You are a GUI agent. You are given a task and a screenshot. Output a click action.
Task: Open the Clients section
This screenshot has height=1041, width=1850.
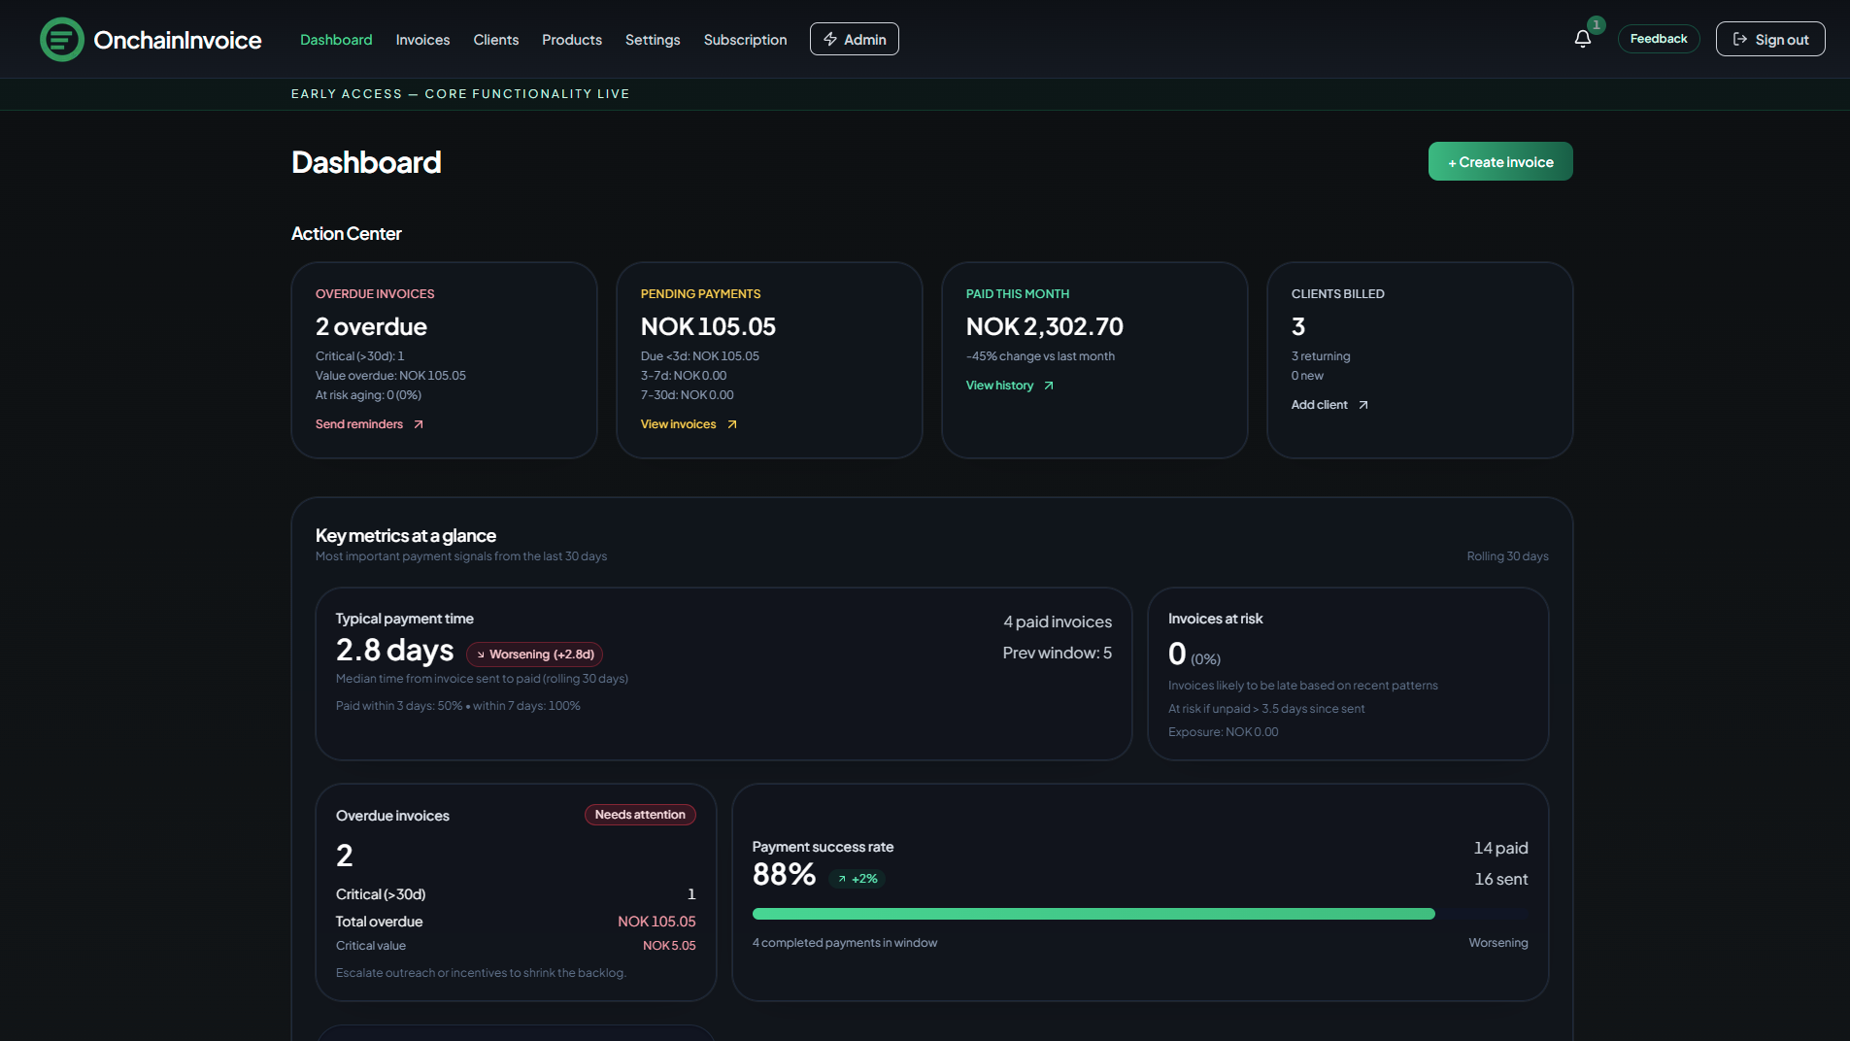pyautogui.click(x=496, y=40)
